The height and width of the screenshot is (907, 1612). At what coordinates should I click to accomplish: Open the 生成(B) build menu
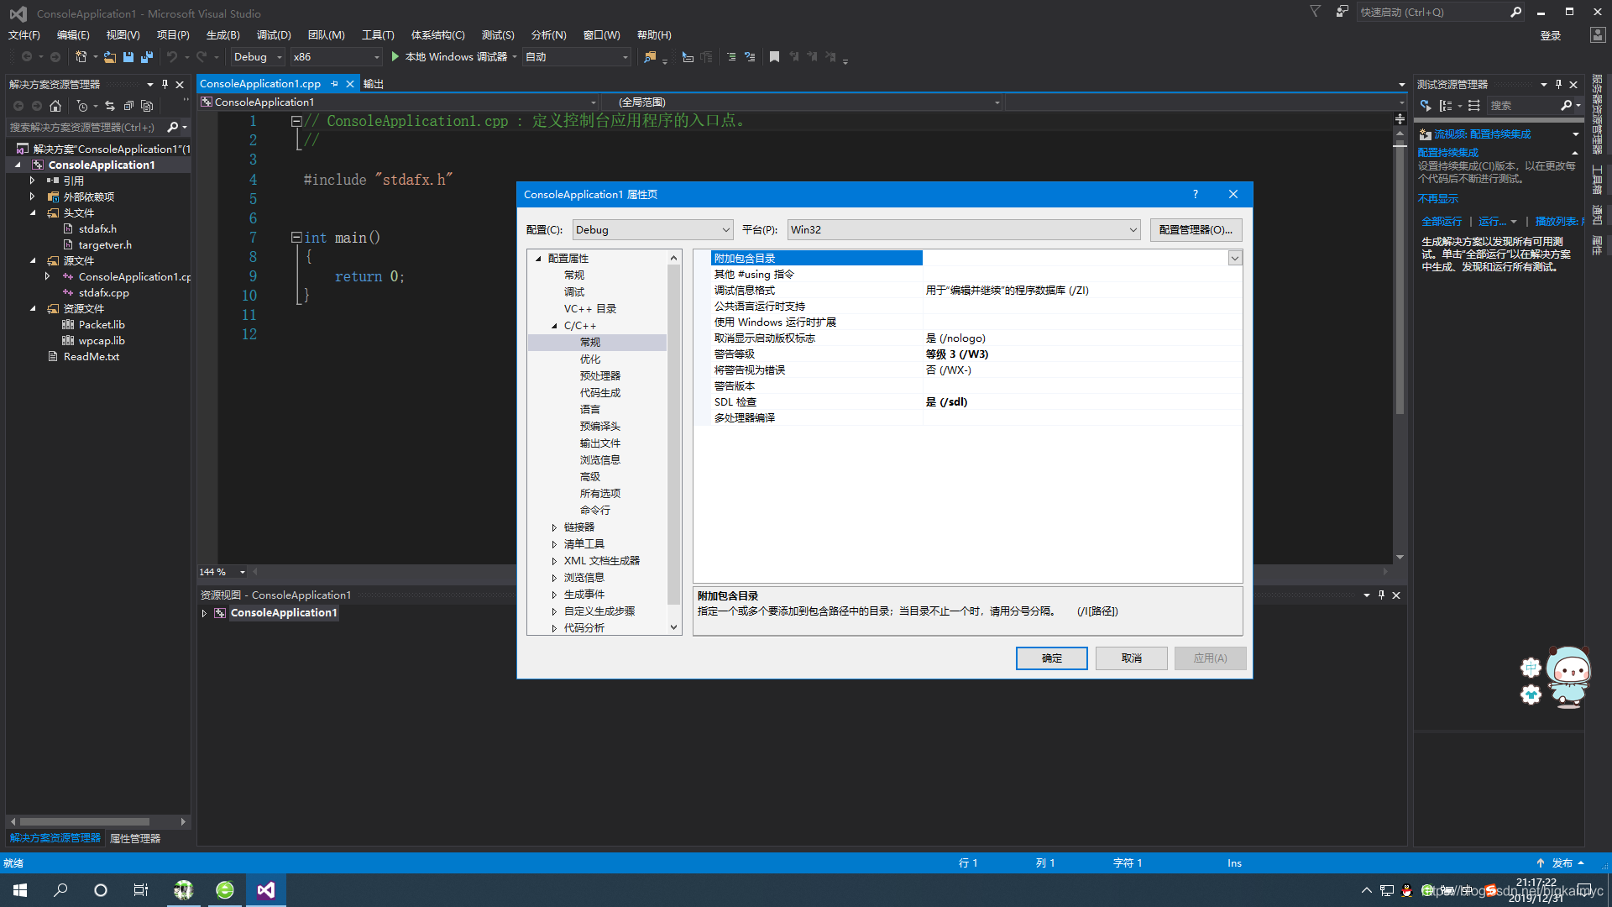coord(223,34)
